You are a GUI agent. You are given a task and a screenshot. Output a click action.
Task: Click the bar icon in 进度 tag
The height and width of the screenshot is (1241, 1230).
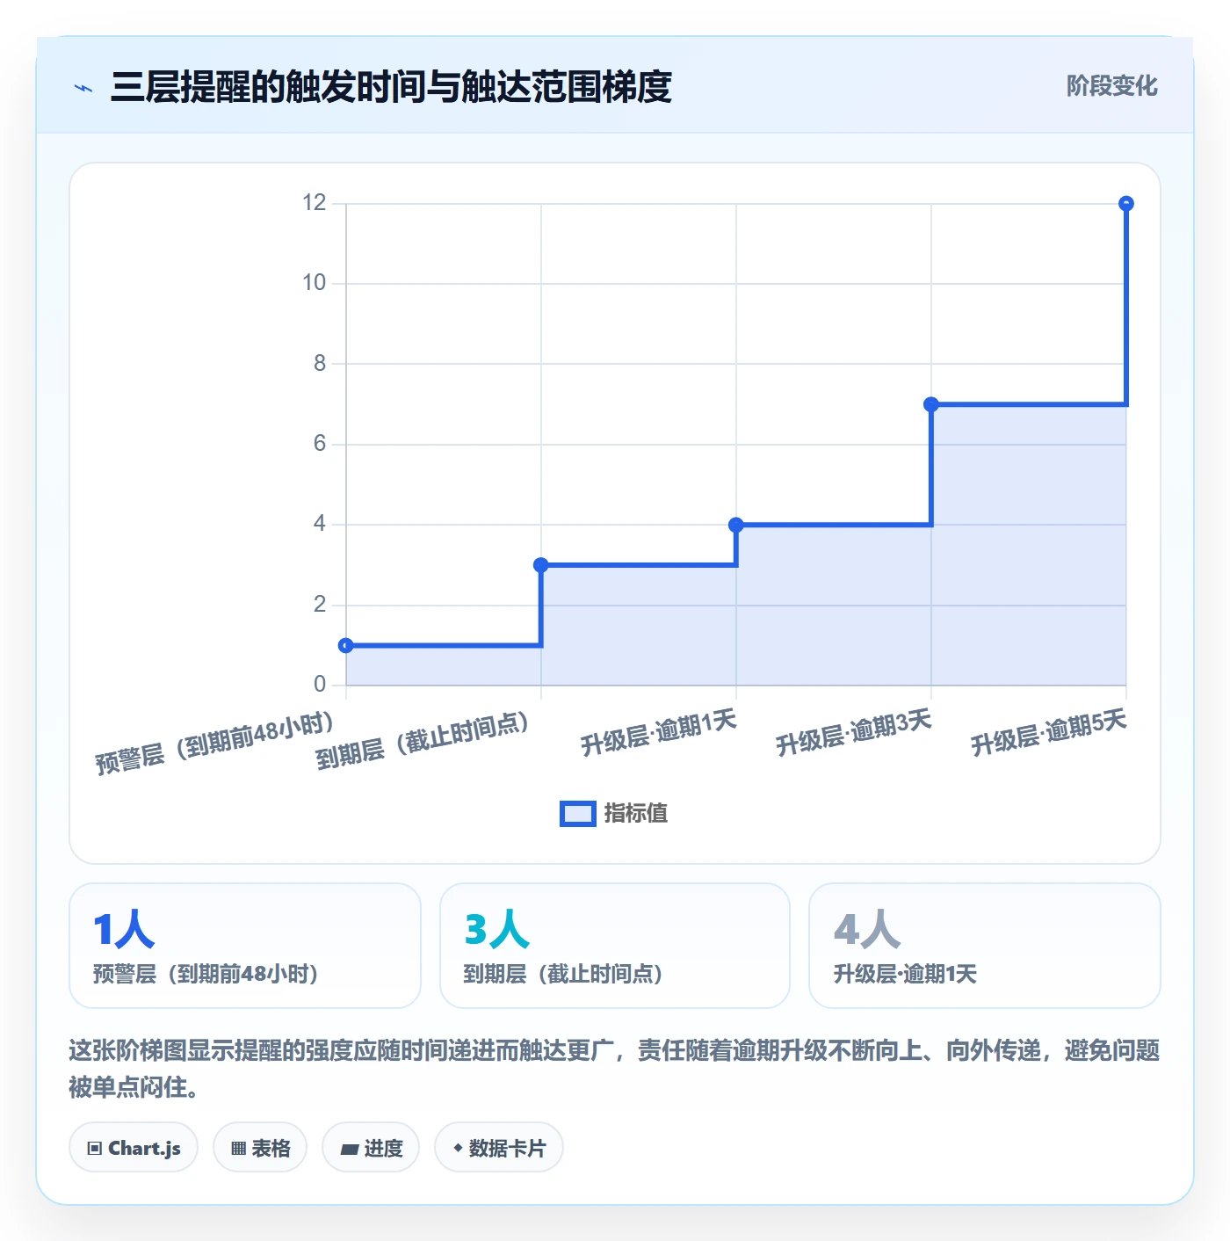(349, 1149)
